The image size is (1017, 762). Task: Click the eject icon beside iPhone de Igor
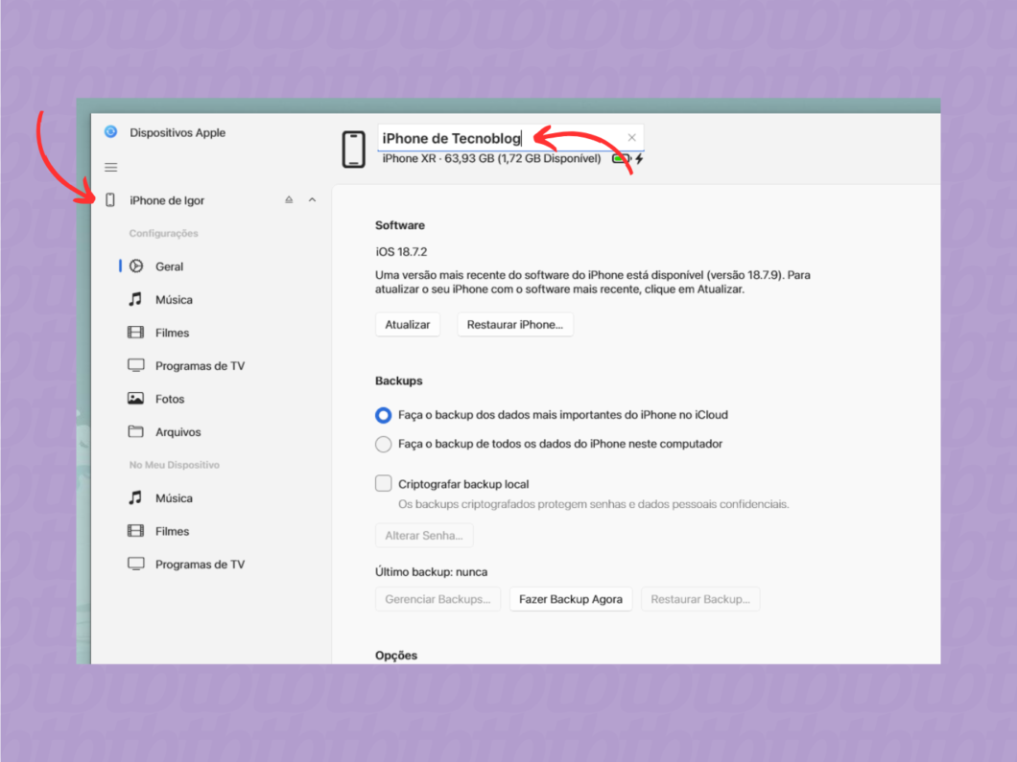click(x=289, y=199)
